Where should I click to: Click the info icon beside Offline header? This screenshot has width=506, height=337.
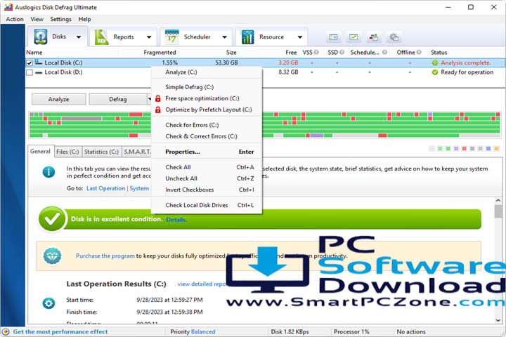419,52
